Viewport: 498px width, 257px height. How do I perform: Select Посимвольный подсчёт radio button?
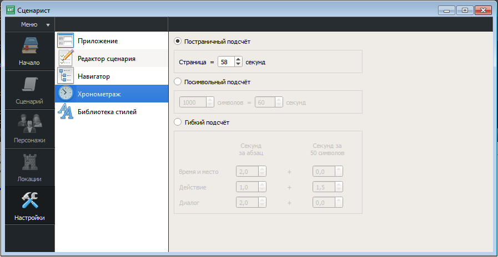click(178, 82)
